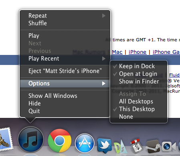
Task: Open the iPhone link on the webpage
Action: pyautogui.click(x=138, y=52)
